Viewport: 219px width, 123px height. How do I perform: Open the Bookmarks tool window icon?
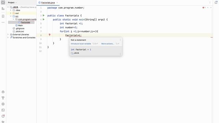coord(3,16)
